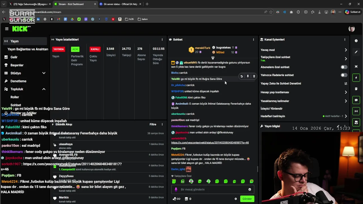The image size is (363, 204).
Task: Expand the Stüdyo sidebar section
Action: pyautogui.click(x=44, y=73)
